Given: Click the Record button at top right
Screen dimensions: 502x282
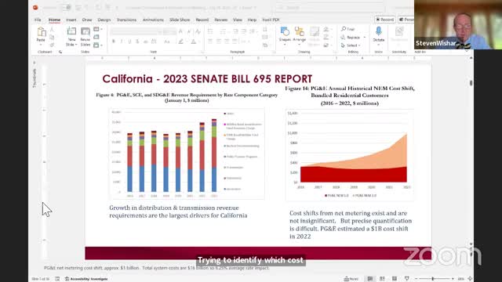Looking at the screenshot, I should [385, 20].
